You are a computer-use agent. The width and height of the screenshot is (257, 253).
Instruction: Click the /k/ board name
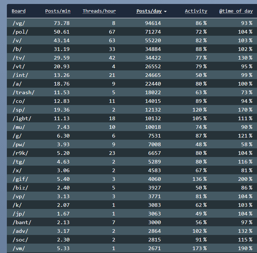17,205
